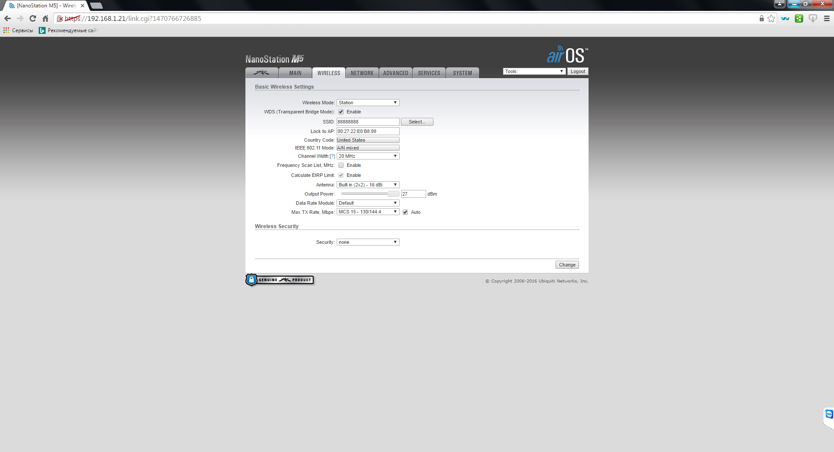Switch to the ADVANCED tab
Viewport: 834px width, 452px height.
[x=396, y=73]
